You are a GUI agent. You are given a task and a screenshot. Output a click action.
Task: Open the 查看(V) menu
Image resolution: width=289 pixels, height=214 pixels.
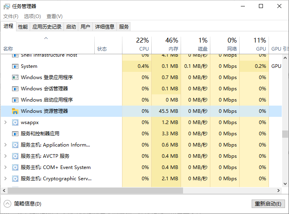coord(55,16)
